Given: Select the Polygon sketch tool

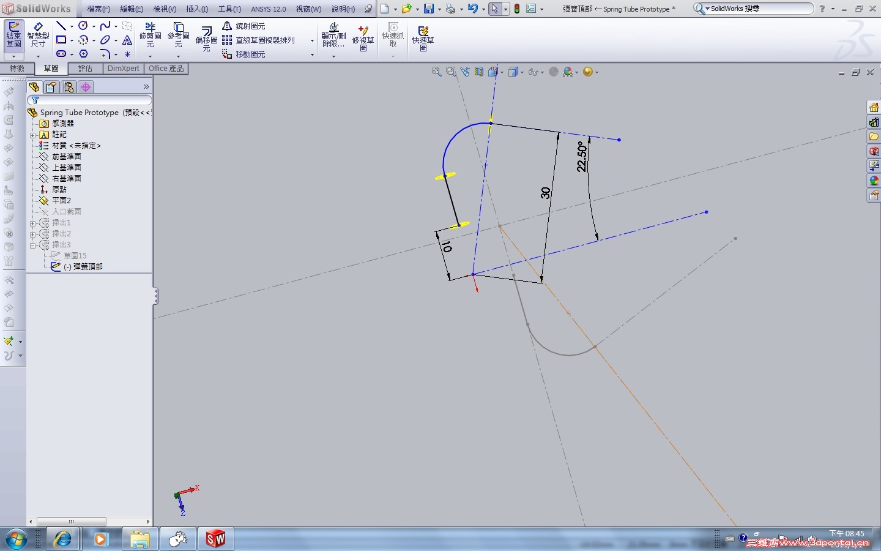Looking at the screenshot, I should (84, 54).
